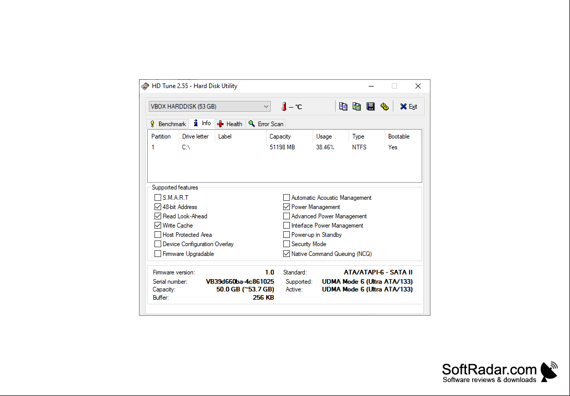
Task: Open the Health tab
Action: (230, 124)
